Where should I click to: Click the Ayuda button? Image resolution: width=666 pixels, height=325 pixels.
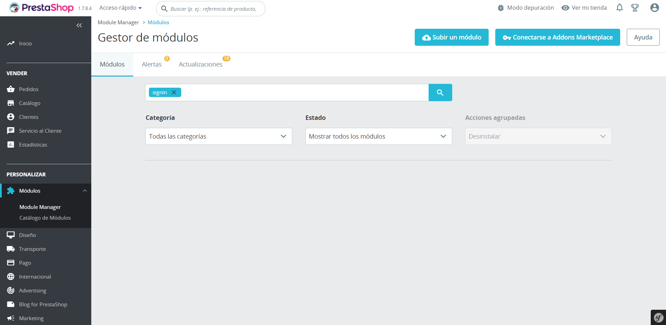pyautogui.click(x=643, y=37)
